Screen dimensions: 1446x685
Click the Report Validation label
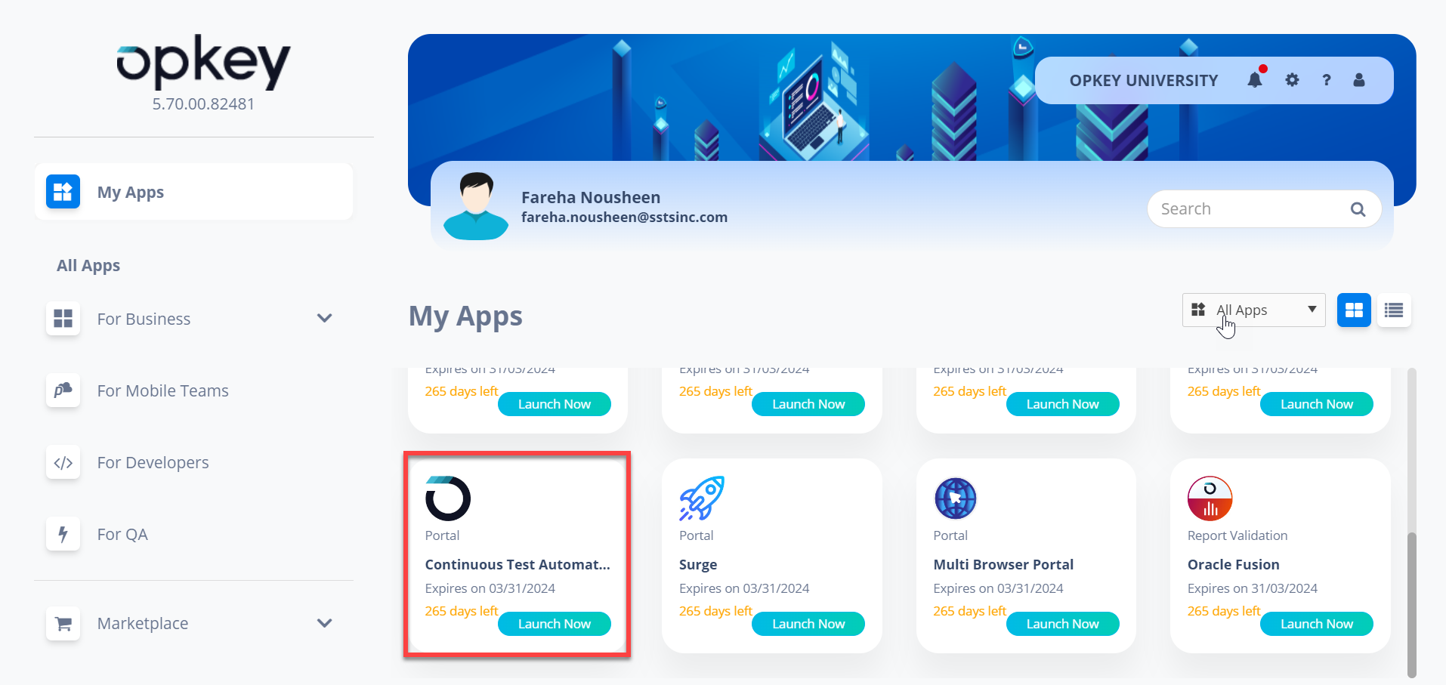pos(1237,535)
